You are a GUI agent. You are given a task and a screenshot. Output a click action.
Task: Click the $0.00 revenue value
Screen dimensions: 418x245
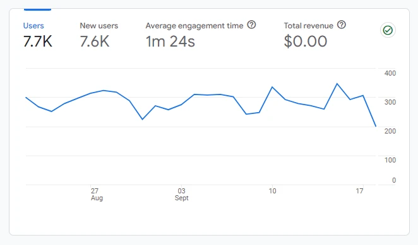(306, 42)
